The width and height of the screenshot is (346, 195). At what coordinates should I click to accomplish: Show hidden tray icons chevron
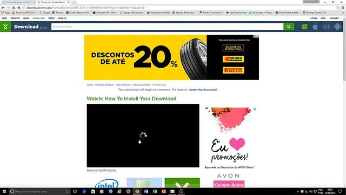coord(298,191)
